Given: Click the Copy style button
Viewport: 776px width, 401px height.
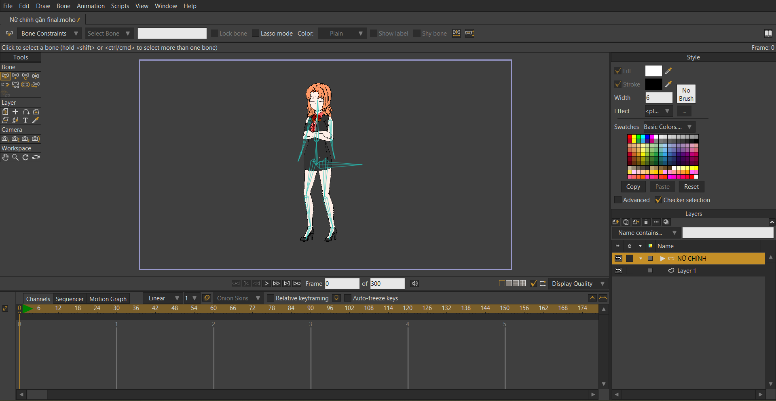Looking at the screenshot, I should click(633, 187).
